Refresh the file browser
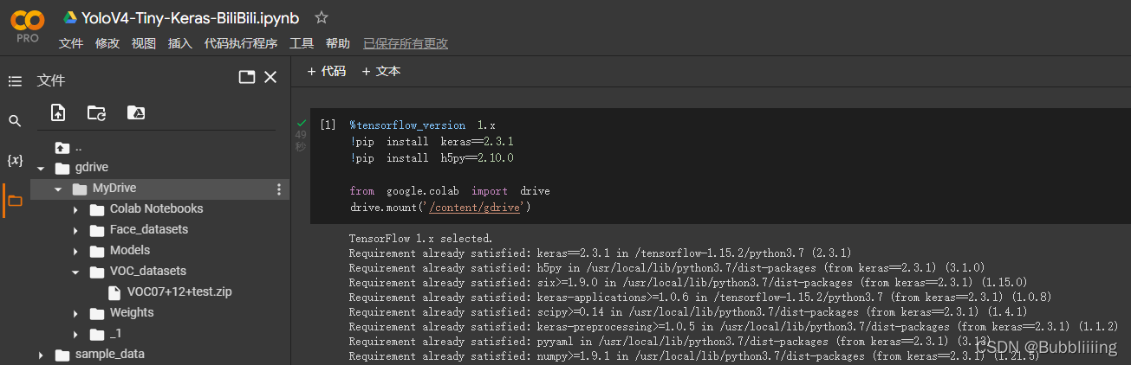Viewport: 1131px width, 365px height. 96,112
